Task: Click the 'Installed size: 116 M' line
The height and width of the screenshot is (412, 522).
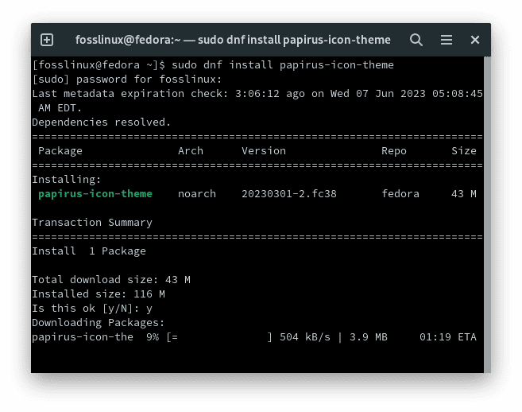Action: [99, 294]
